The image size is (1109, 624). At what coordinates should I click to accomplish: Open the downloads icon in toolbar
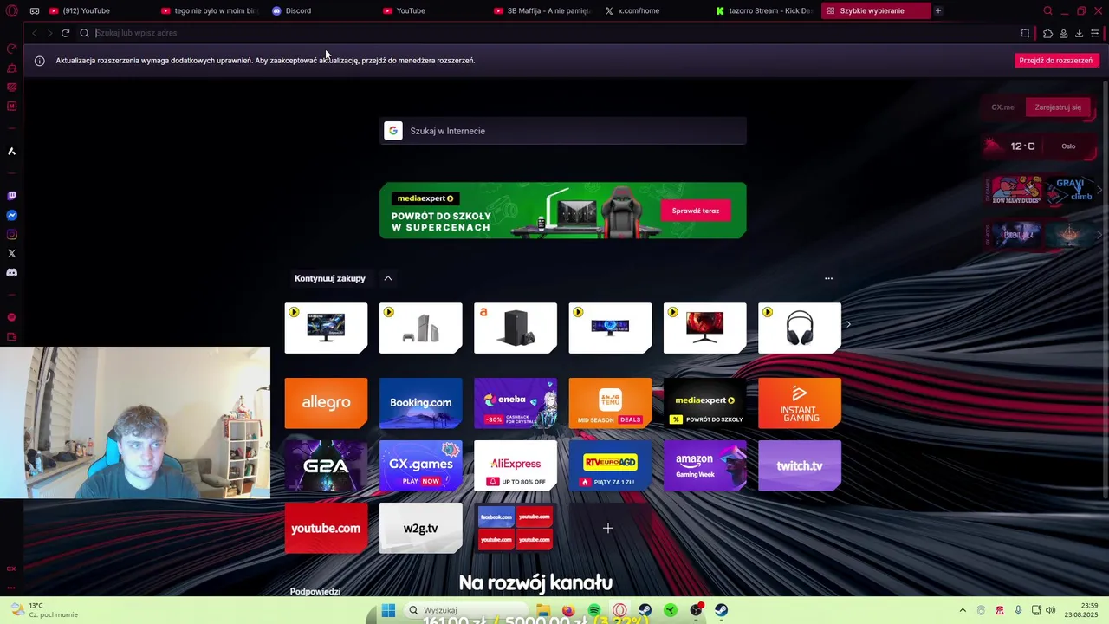click(1079, 33)
